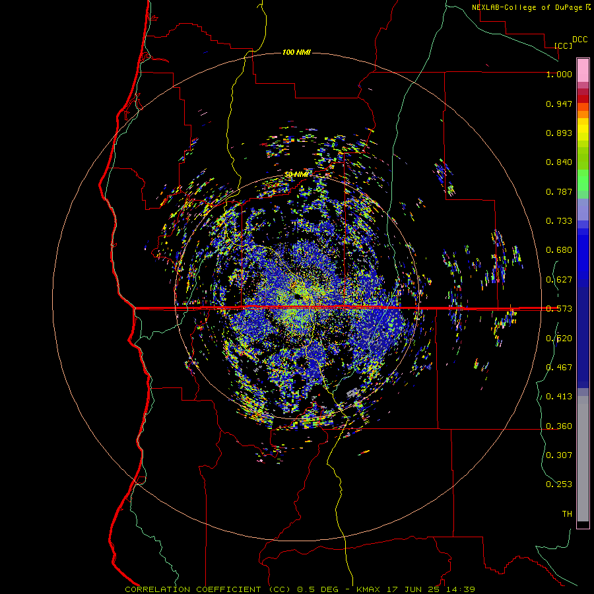
Task: Select the 0.467 scale value
Action: (x=559, y=367)
